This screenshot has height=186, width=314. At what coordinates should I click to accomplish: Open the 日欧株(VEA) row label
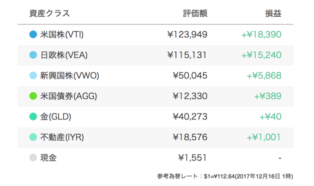coord(64,55)
